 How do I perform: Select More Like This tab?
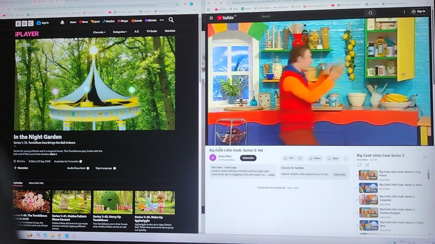(36, 183)
